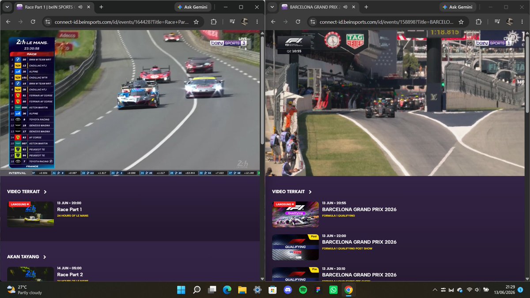530x298 pixels.
Task: Launch Spotify from the taskbar
Action: tap(303, 290)
